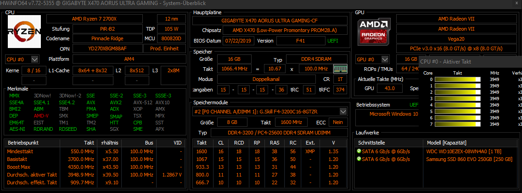
Task: Click the Microsoft Windows 10 field
Action: (388, 118)
